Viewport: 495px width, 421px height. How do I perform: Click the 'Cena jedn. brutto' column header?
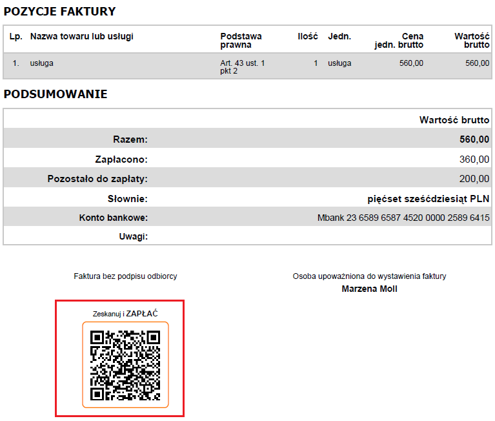(399, 41)
